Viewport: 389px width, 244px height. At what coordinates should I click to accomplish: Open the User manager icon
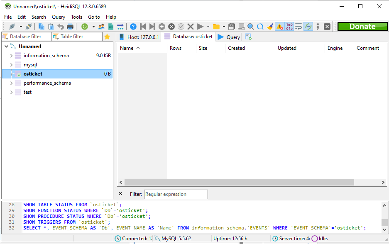101,27
